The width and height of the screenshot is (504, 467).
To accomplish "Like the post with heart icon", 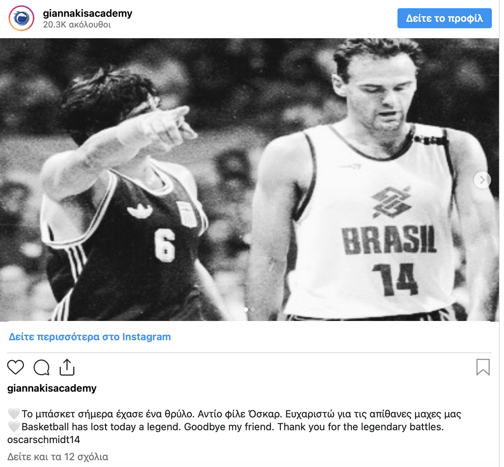I will click(16, 367).
